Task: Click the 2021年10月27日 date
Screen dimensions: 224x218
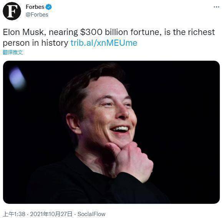Action: pyautogui.click(x=51, y=214)
